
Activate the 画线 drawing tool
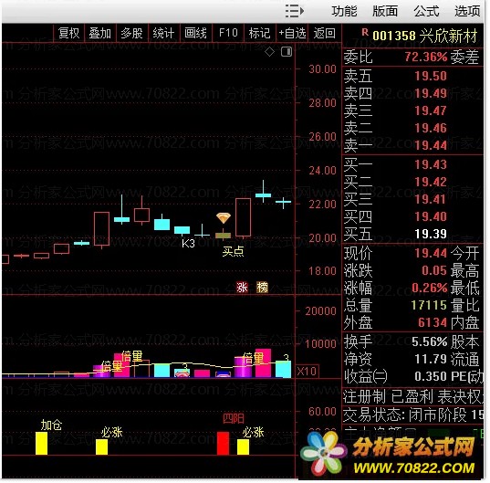[x=195, y=33]
